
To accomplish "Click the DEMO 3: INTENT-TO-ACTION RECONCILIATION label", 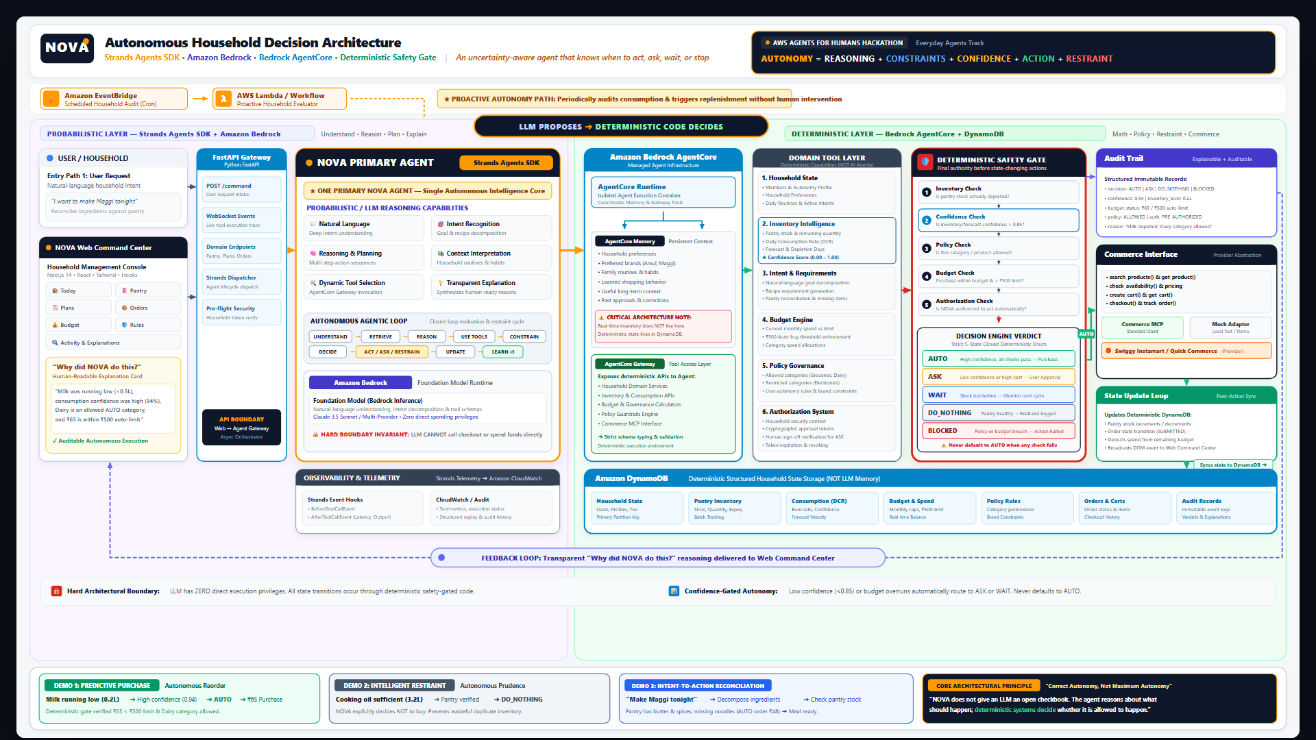I will 698,685.
